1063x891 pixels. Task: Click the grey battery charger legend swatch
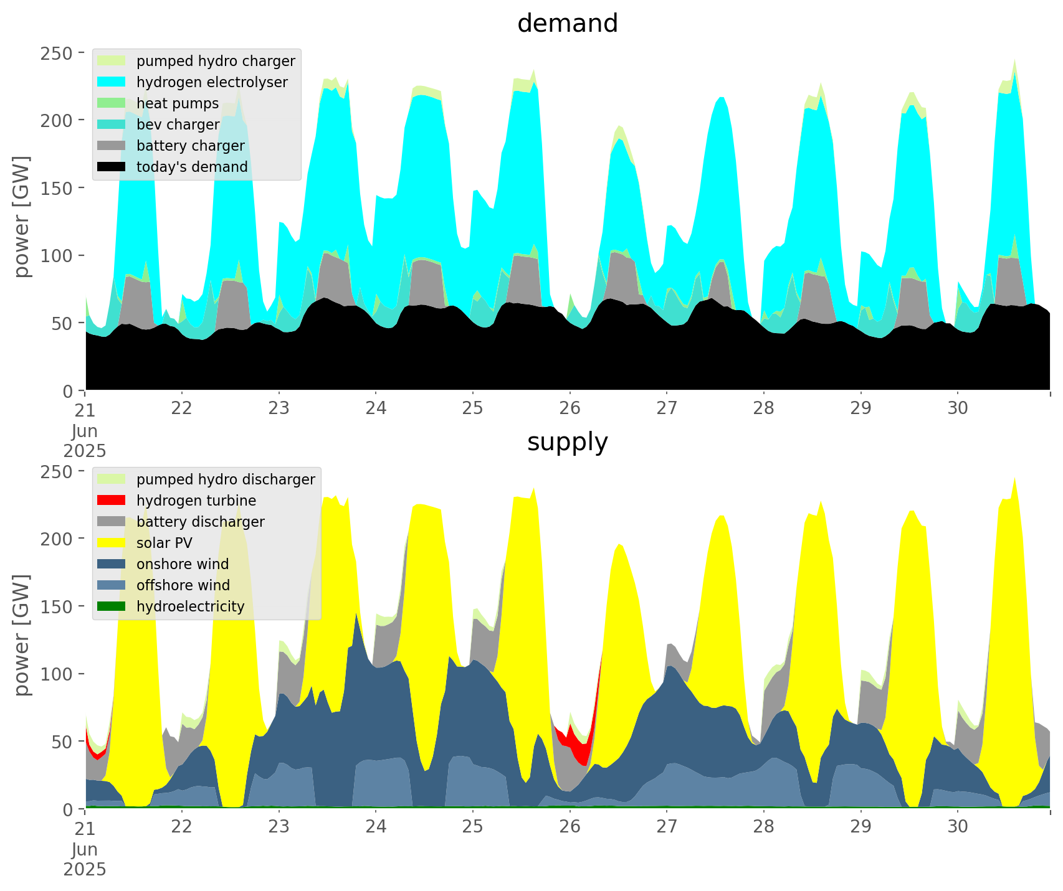point(112,146)
